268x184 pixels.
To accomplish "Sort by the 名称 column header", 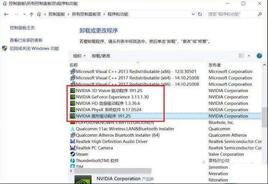I will click(74, 65).
